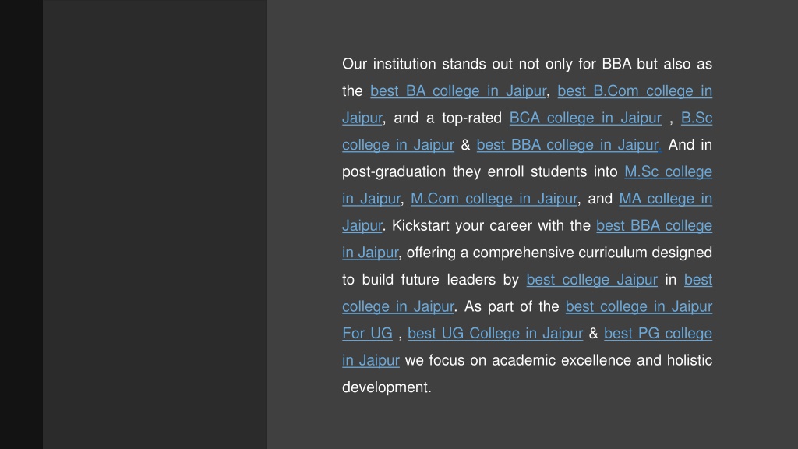Click 'best BBA college in Jaipur' after 'Kickstart your career'

(x=654, y=226)
